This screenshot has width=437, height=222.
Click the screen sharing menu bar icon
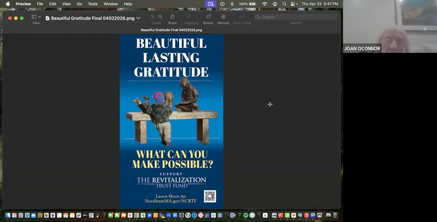tap(211, 4)
